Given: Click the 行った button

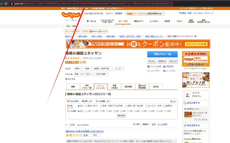Looking at the screenshot, I should [x=152, y=61].
